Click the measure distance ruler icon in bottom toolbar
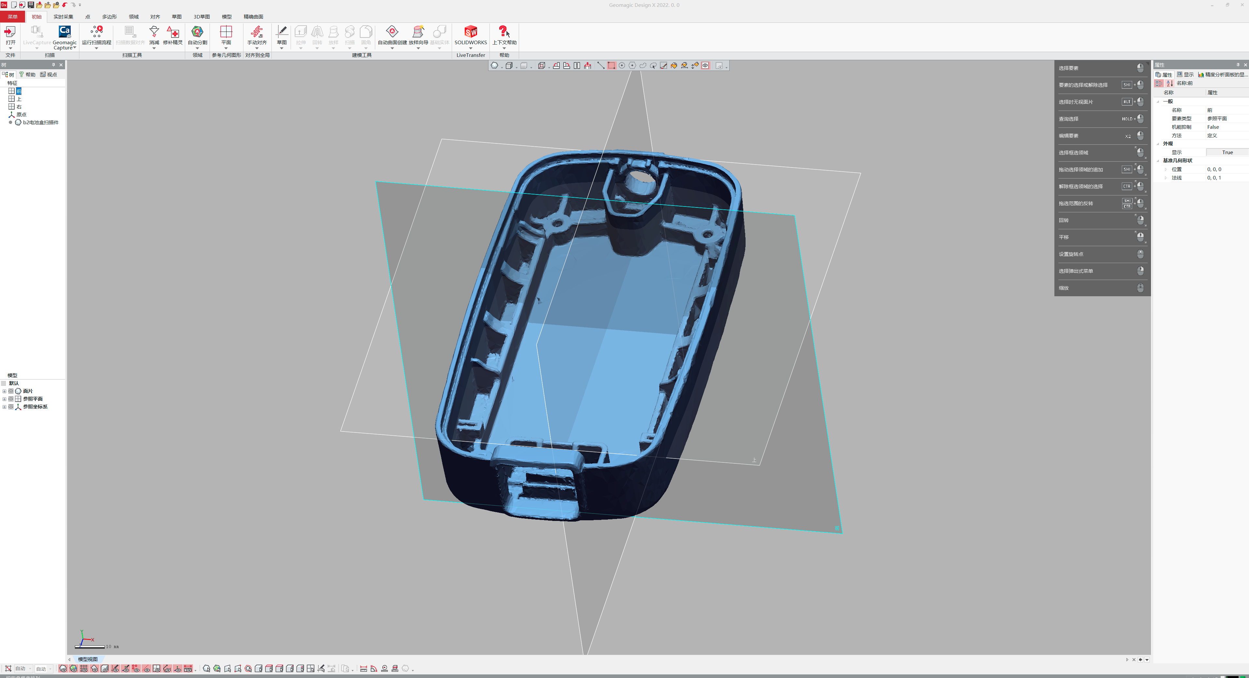 [363, 669]
